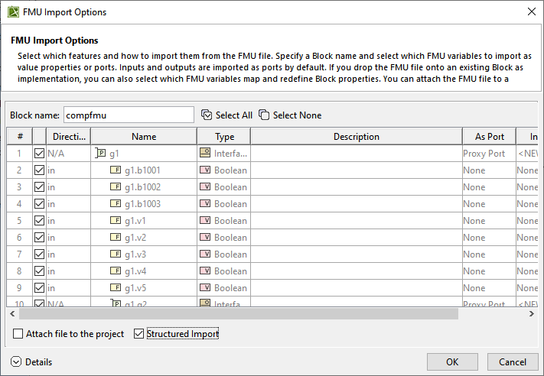Click the Select All icon
The image size is (544, 376).
(x=206, y=115)
